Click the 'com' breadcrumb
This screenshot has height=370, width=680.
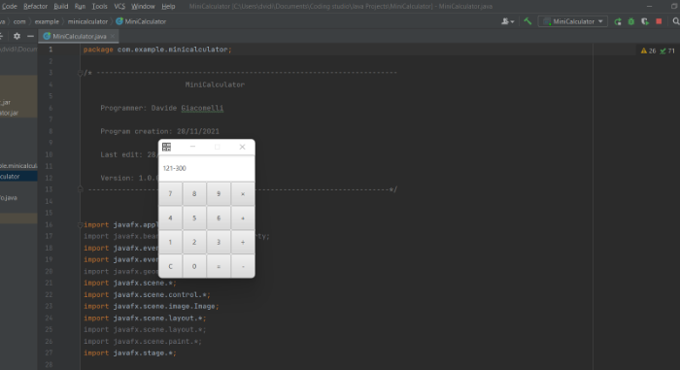(19, 21)
